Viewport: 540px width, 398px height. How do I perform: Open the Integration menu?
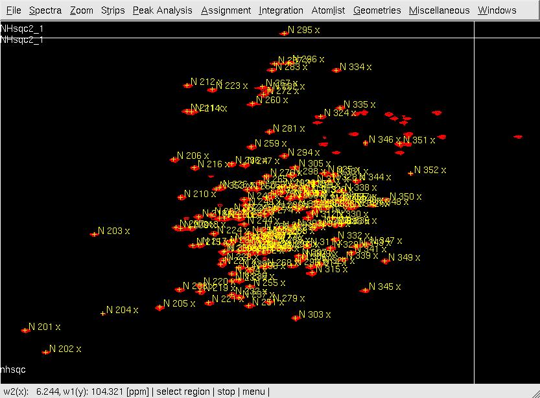(x=281, y=10)
